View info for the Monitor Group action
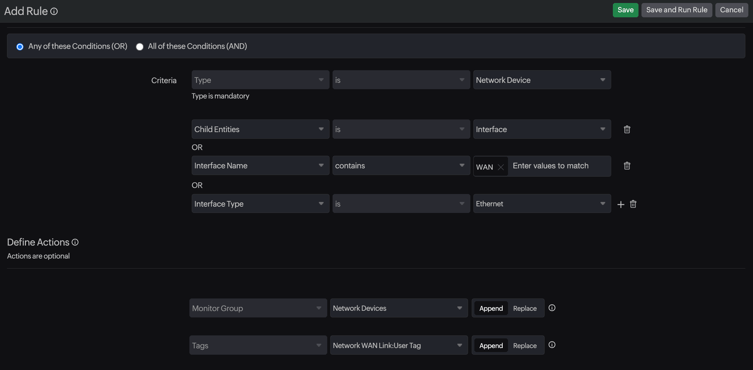Viewport: 753px width, 370px height. pos(552,308)
